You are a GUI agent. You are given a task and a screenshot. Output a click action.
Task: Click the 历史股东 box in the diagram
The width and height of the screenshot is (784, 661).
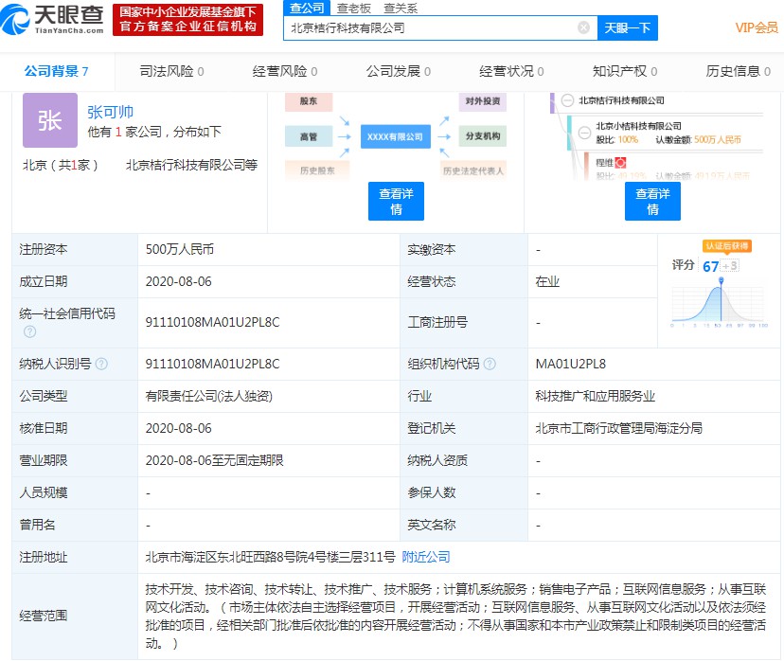click(x=317, y=170)
